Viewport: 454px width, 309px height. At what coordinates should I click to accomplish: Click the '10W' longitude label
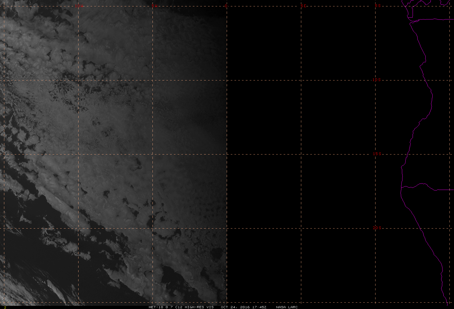click(x=79, y=6)
